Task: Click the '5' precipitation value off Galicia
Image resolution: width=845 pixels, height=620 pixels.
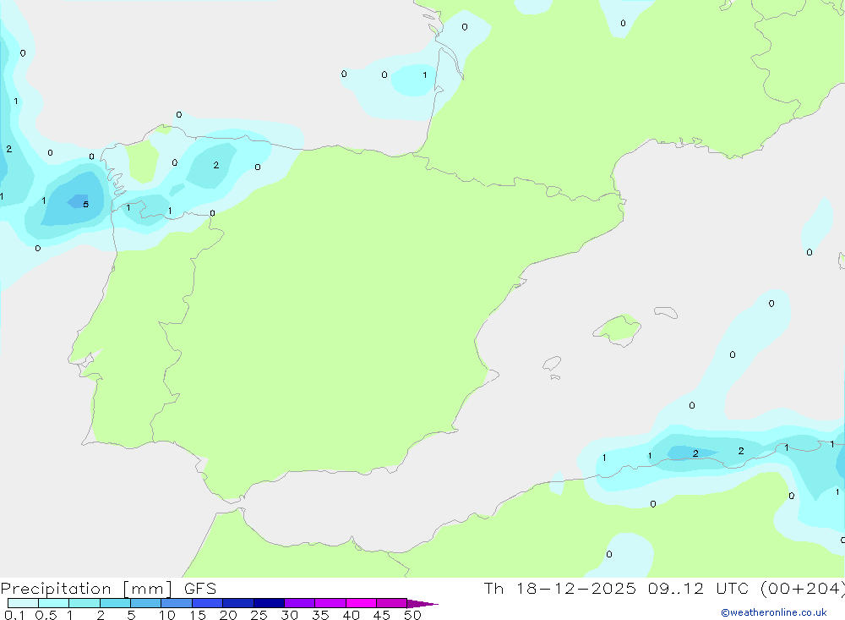Action: tap(85, 204)
